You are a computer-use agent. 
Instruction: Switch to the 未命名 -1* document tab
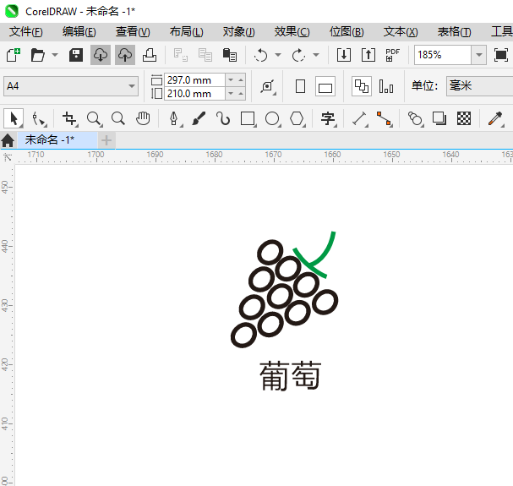[57, 140]
